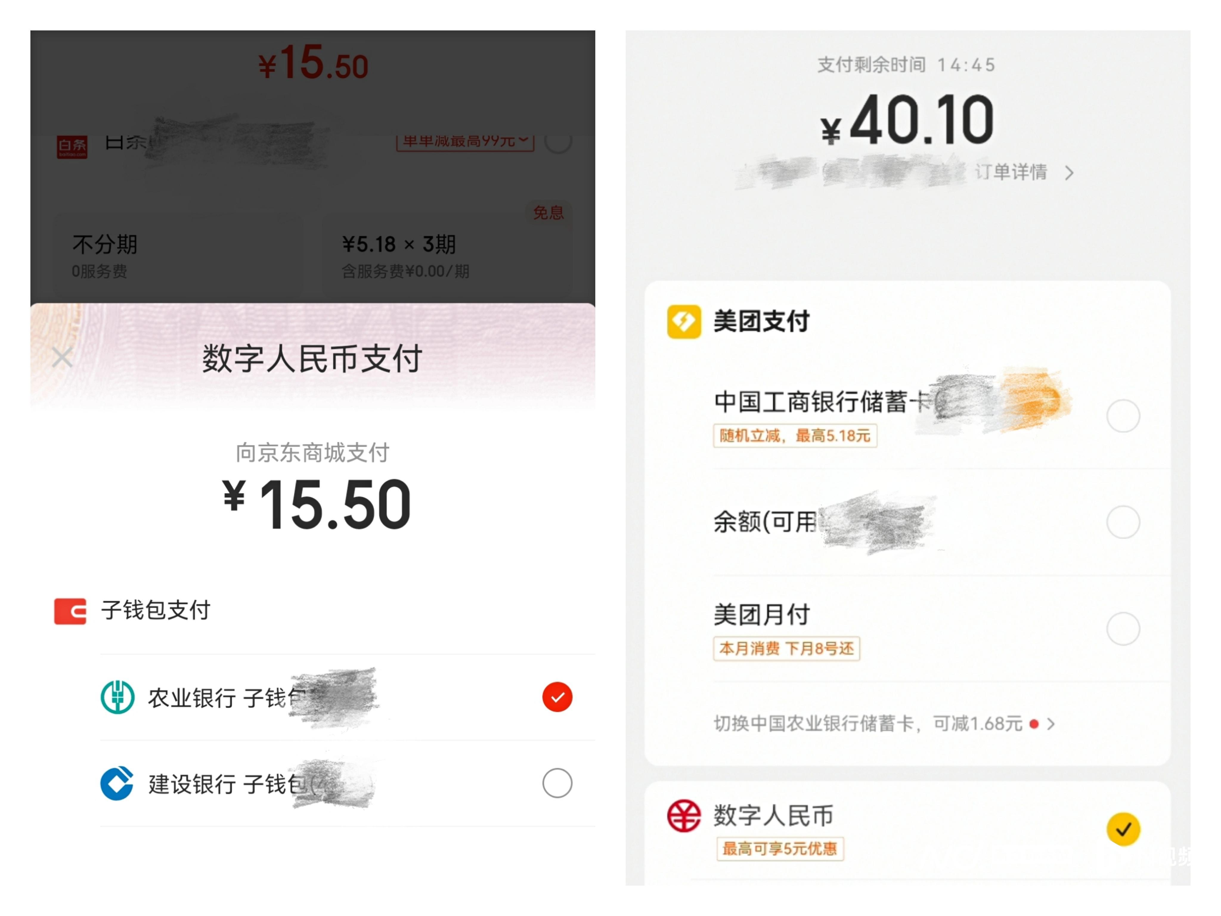Screen dimensions: 1221x916
Task: Click the 建设银行 bank logo icon
Action: 118,782
